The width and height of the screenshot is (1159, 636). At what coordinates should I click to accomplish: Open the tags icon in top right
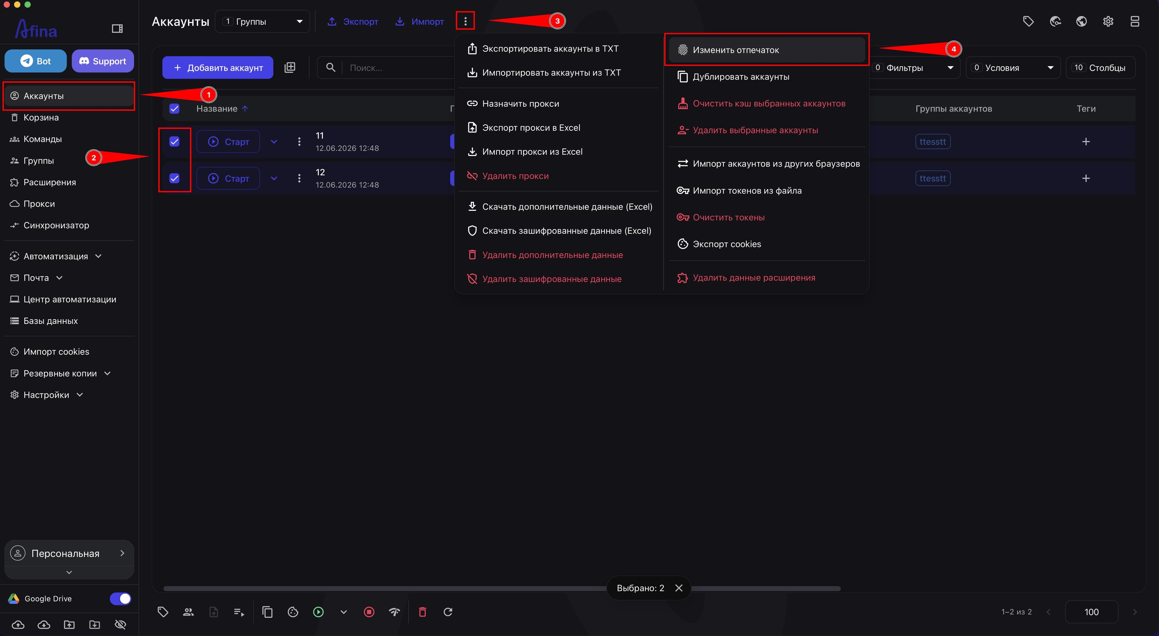pyautogui.click(x=1028, y=21)
